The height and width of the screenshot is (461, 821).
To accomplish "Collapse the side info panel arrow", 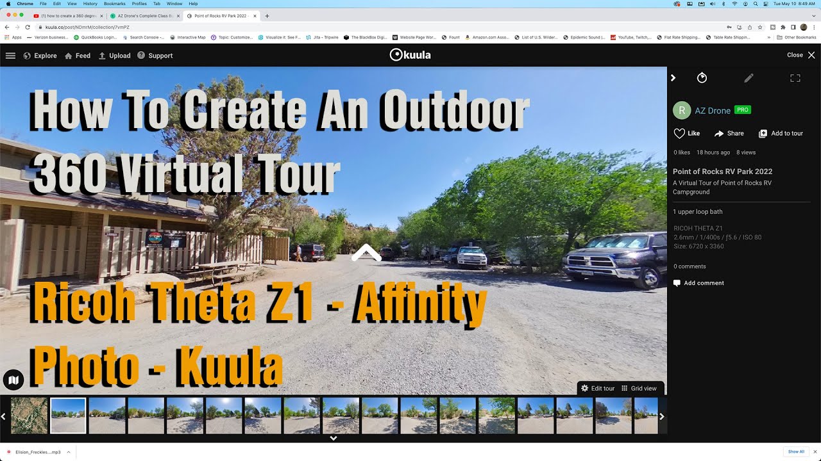I will 673,78.
